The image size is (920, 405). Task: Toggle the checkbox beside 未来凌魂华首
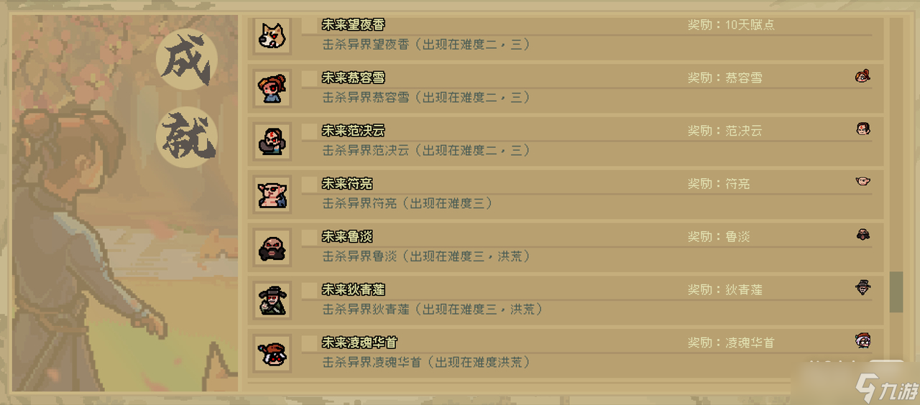(x=309, y=343)
